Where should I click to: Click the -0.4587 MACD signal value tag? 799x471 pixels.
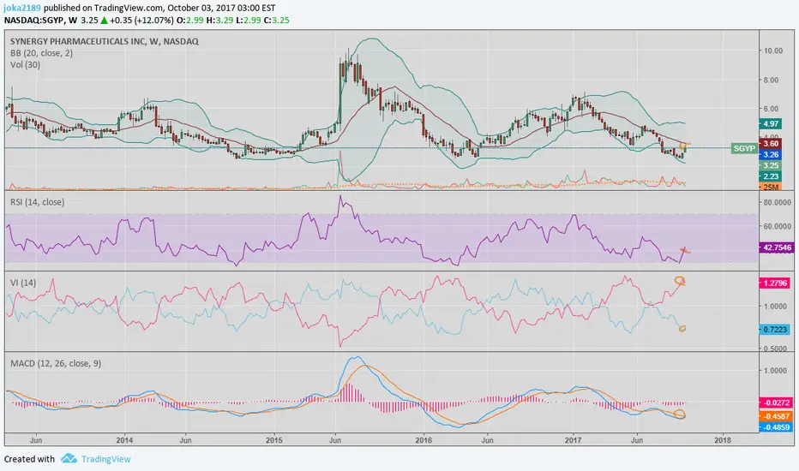coord(777,416)
